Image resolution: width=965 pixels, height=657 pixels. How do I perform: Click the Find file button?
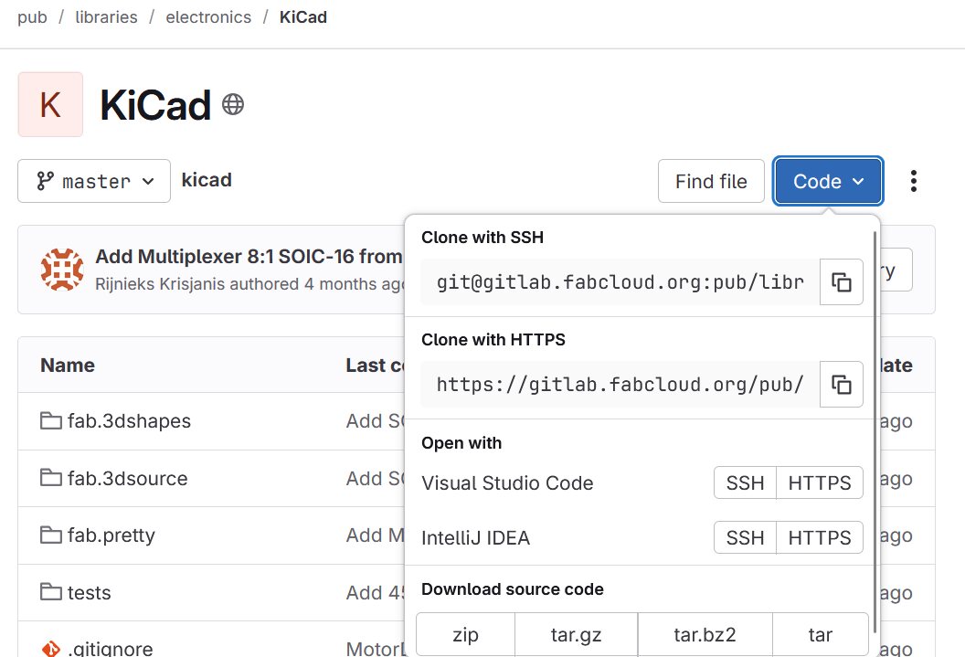711,180
